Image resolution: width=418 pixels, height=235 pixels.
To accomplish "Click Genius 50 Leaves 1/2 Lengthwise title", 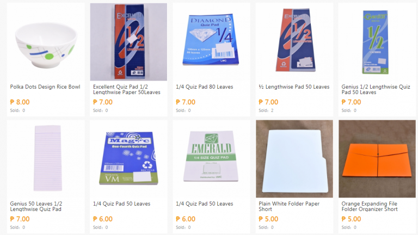I will [36, 207].
